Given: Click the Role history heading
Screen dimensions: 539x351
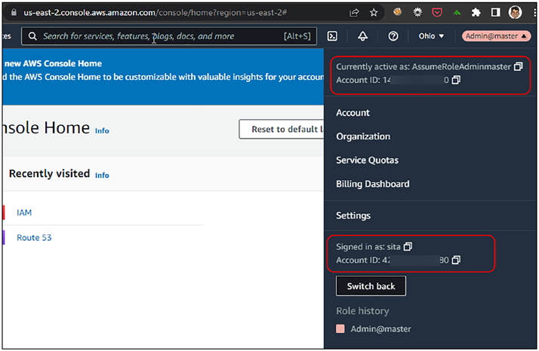Looking at the screenshot, I should (x=362, y=311).
